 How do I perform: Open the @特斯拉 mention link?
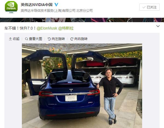pyautogui.click(x=66, y=28)
